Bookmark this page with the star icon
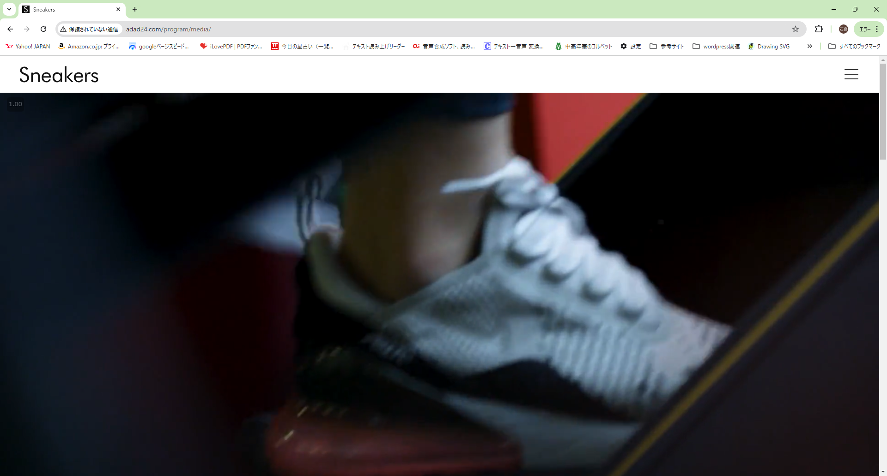Viewport: 887px width, 476px height. click(x=796, y=29)
